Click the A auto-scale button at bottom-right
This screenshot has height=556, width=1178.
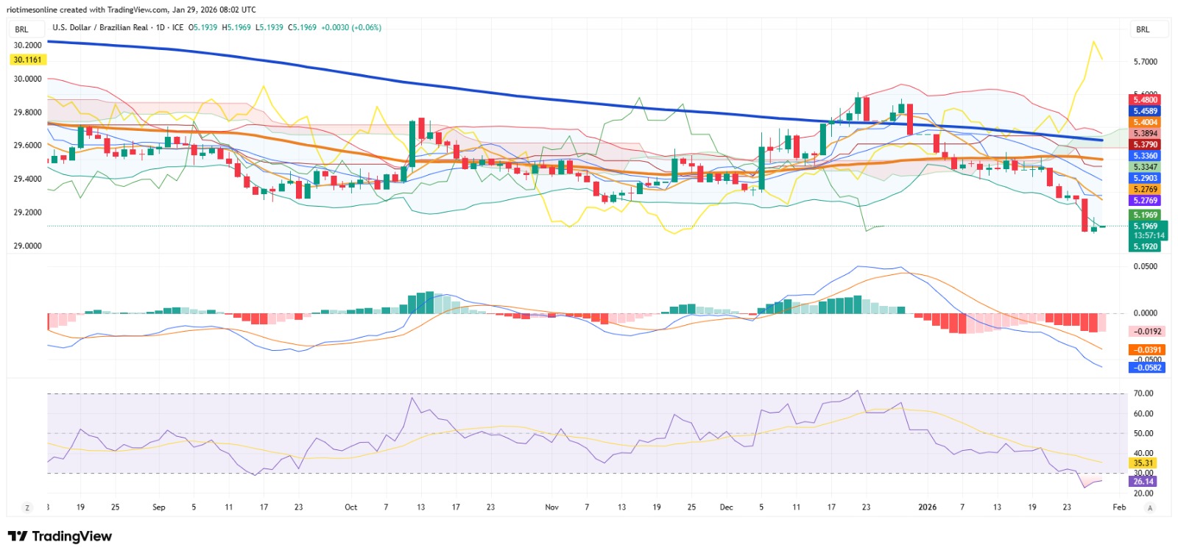1149,507
